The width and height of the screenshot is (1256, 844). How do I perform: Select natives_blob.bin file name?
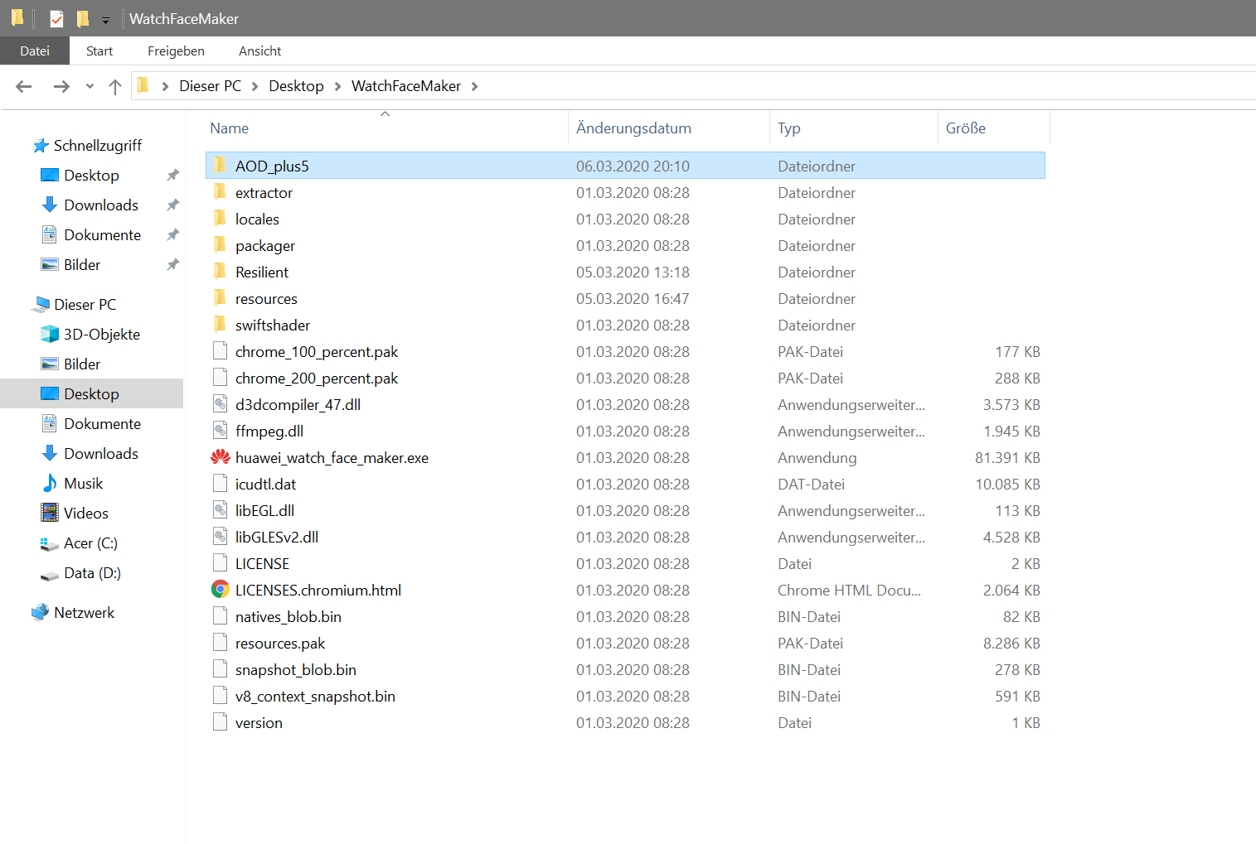tap(289, 617)
